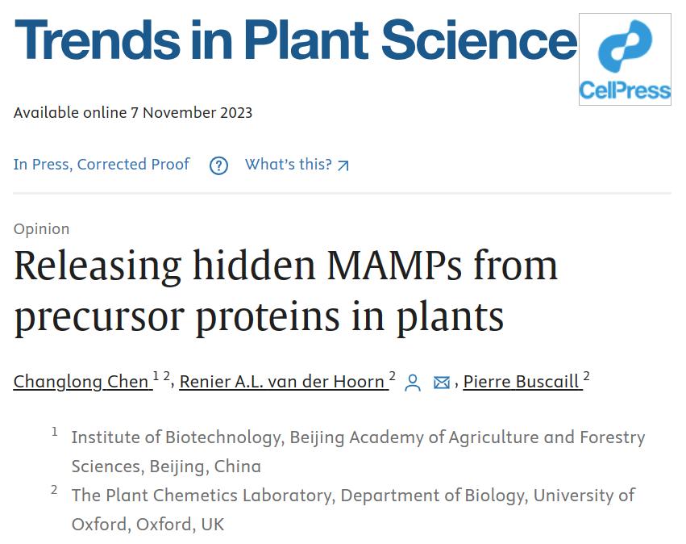The height and width of the screenshot is (544, 686).
Task: Click the Beijing Academy affiliation text
Action: click(358, 451)
